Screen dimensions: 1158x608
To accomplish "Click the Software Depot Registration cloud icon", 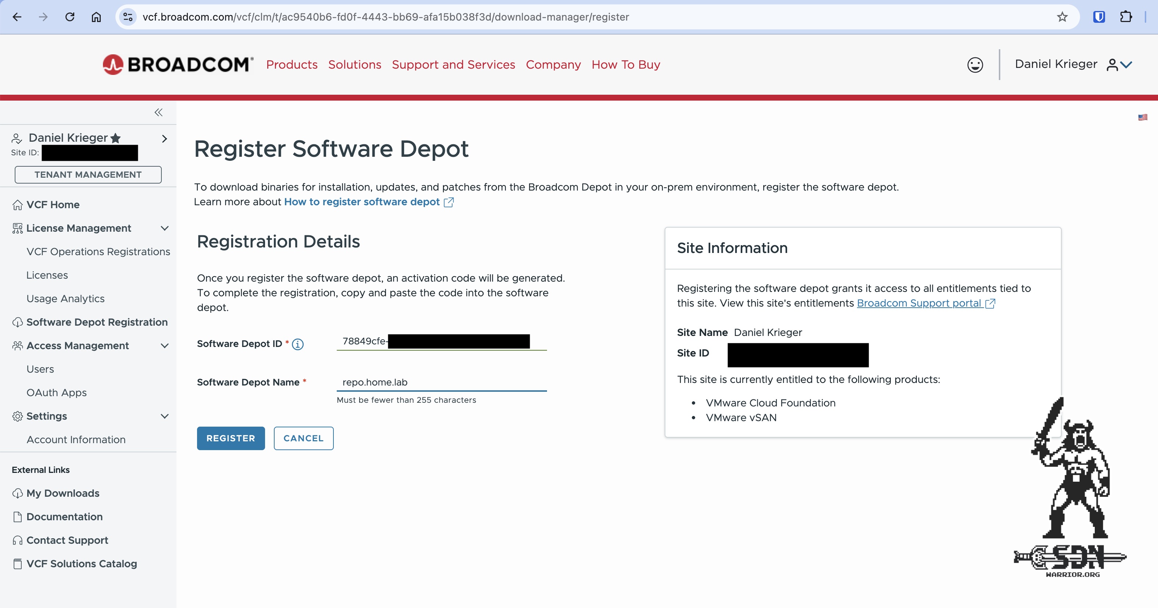I will click(x=18, y=322).
